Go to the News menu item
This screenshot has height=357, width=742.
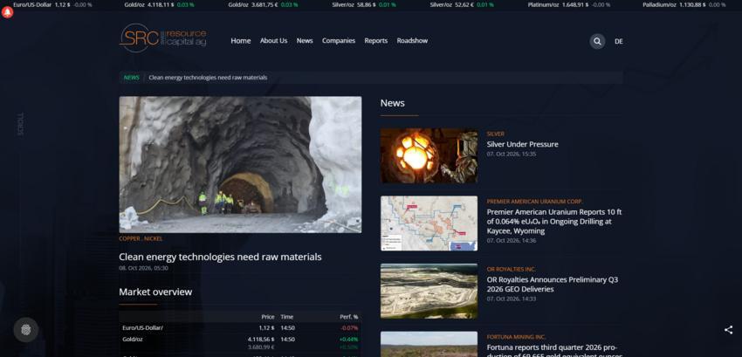coord(305,41)
